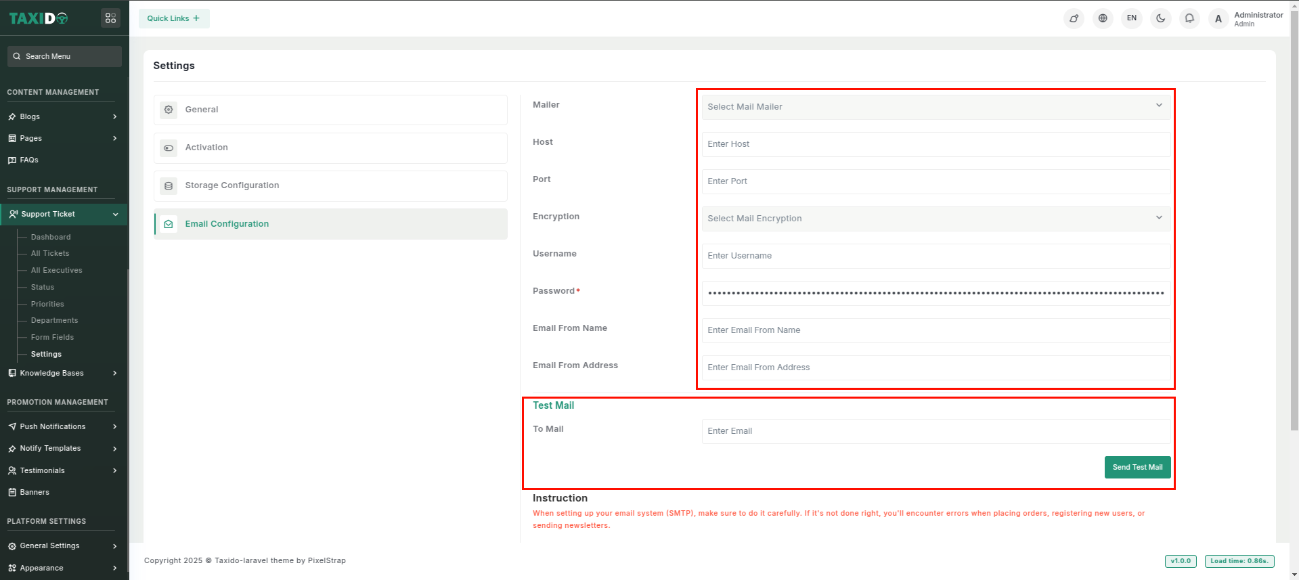Click the Enter Host input field
The width and height of the screenshot is (1299, 580).
pyautogui.click(x=935, y=144)
